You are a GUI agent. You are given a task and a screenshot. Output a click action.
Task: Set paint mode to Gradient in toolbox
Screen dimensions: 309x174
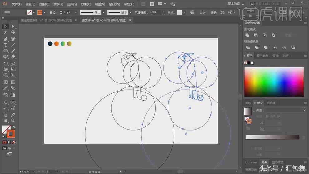[9, 142]
